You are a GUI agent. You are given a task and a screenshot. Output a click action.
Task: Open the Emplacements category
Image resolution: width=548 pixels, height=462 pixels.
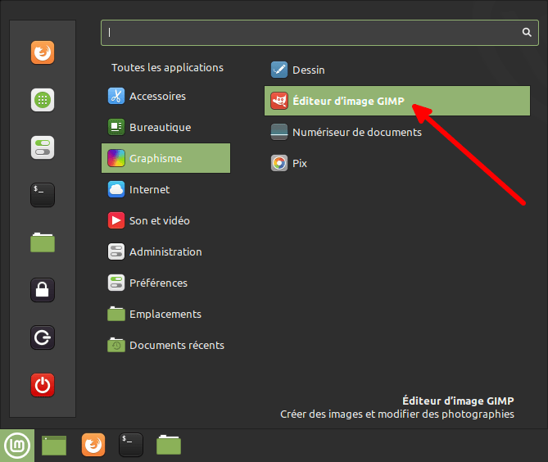point(165,314)
